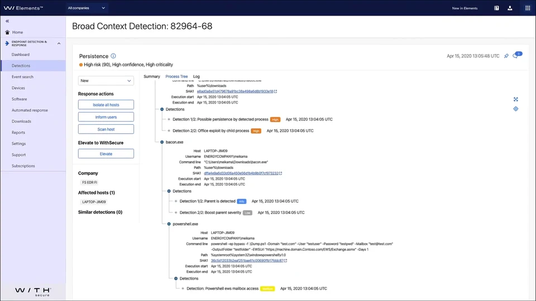Viewport: 536px width, 301px height.
Task: Click yellow Medium badge on Powershell ews detection
Action: click(267, 289)
